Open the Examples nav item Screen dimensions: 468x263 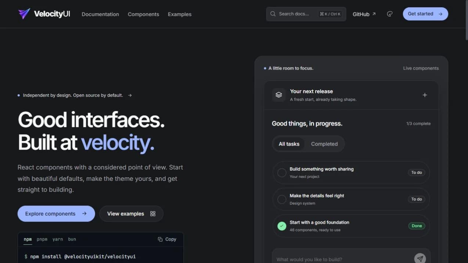[x=180, y=14]
